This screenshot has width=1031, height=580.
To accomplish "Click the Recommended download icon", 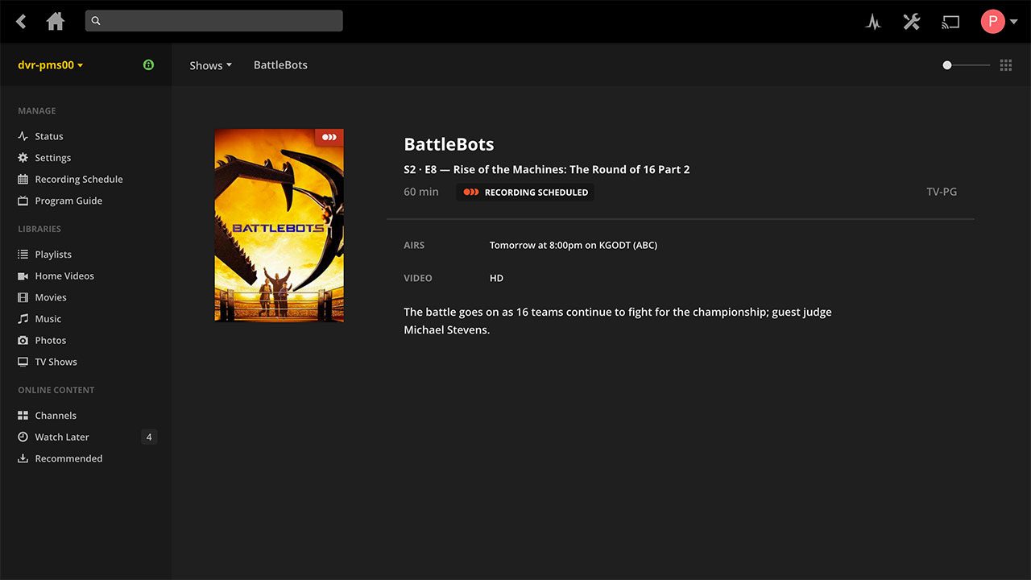I will pos(23,458).
